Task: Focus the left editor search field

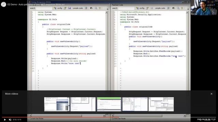Action: [44, 8]
